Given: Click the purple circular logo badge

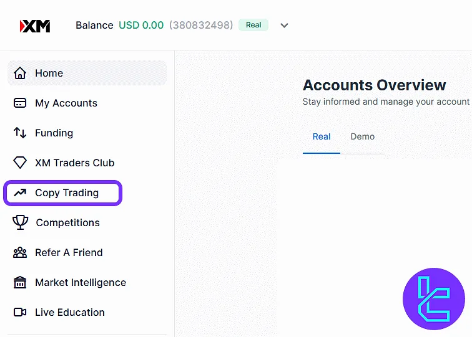Looking at the screenshot, I should pyautogui.click(x=434, y=299).
